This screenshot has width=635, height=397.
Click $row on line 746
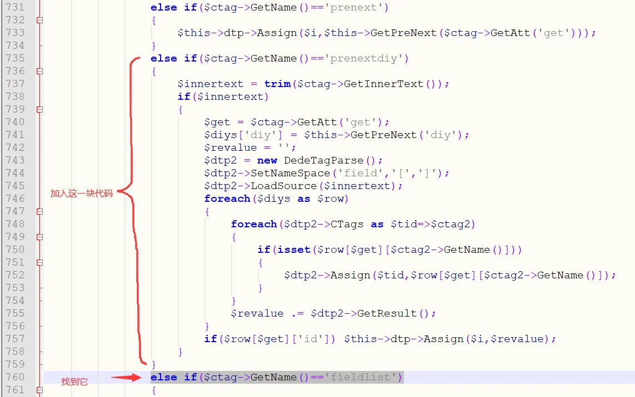click(x=331, y=199)
